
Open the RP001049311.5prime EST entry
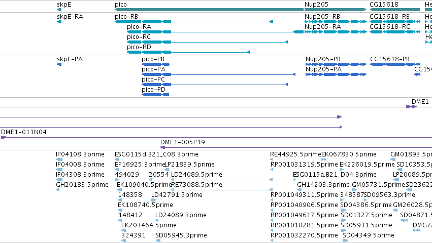(304, 195)
